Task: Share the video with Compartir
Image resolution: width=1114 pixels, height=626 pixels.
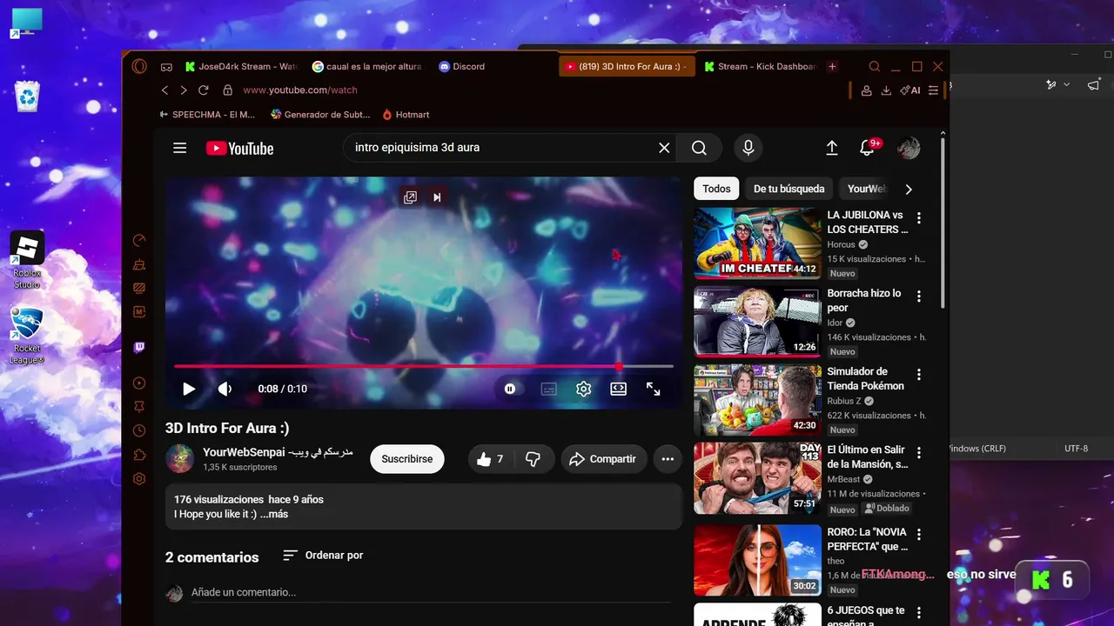Action: pyautogui.click(x=602, y=459)
